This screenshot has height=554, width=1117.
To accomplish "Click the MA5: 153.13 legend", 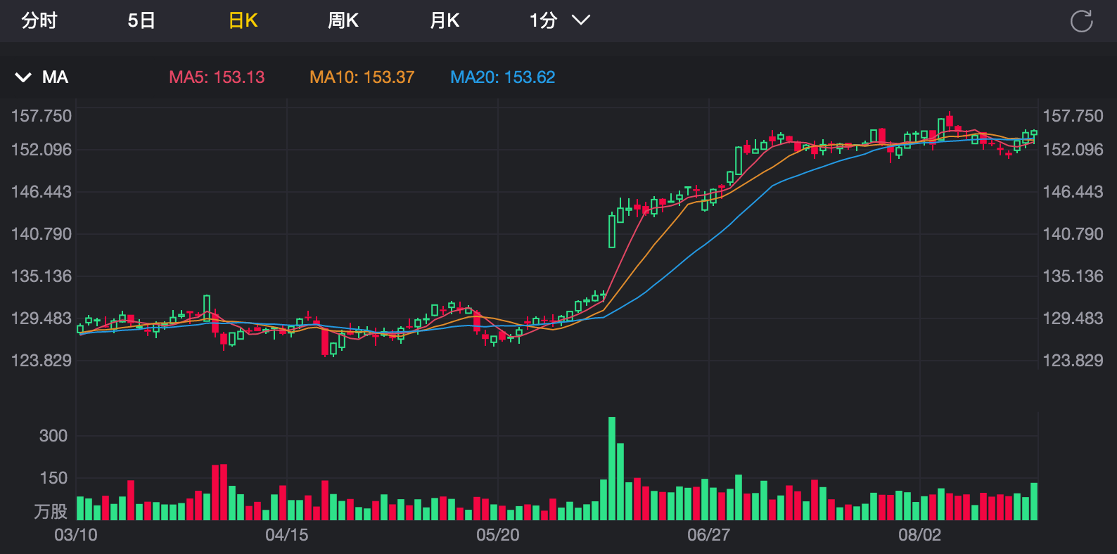I will (217, 77).
